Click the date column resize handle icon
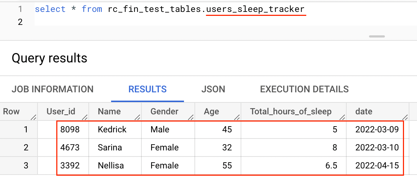 [405, 117]
